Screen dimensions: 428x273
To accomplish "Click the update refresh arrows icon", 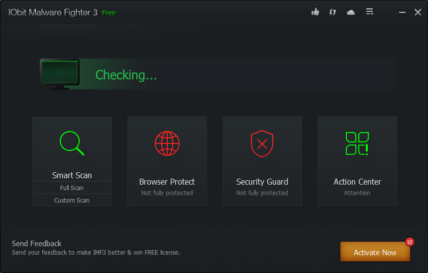I will [332, 12].
